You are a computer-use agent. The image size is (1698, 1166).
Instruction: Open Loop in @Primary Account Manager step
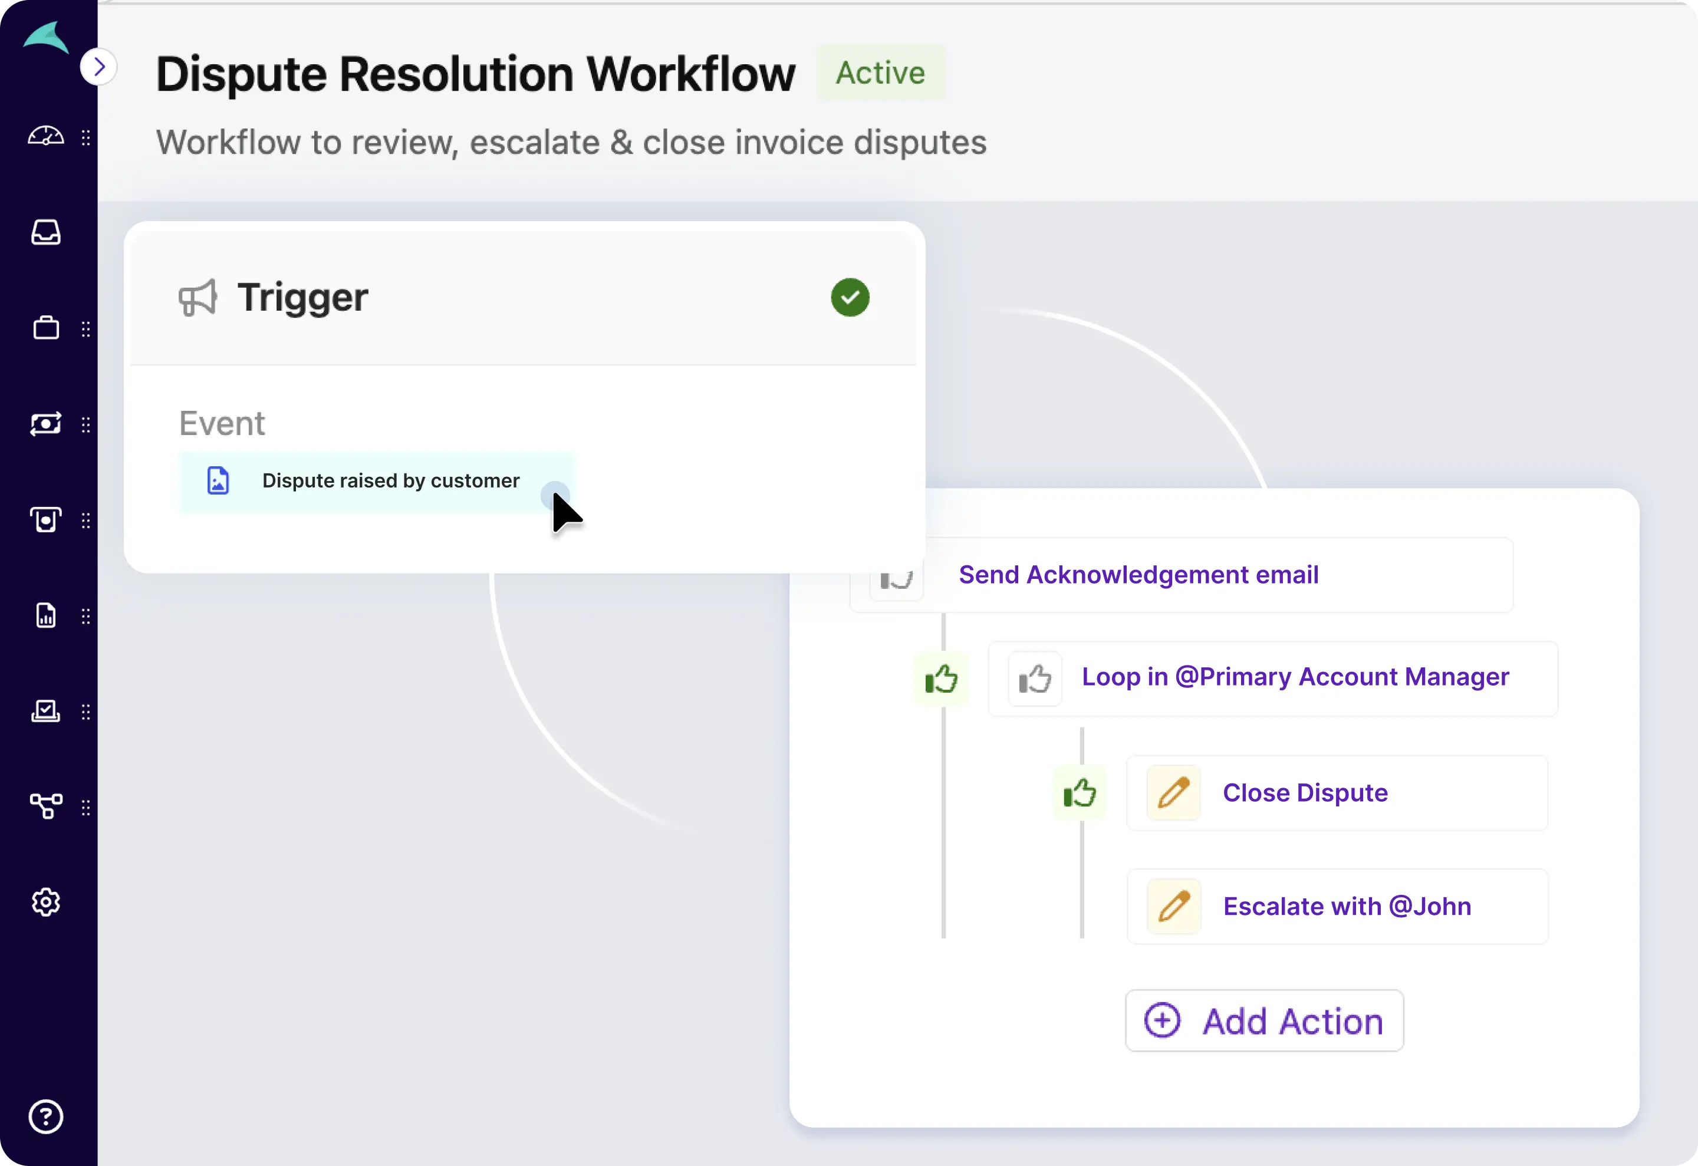[x=1294, y=677]
